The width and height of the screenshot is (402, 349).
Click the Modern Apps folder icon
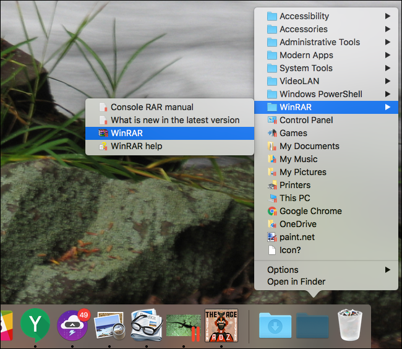click(x=272, y=55)
